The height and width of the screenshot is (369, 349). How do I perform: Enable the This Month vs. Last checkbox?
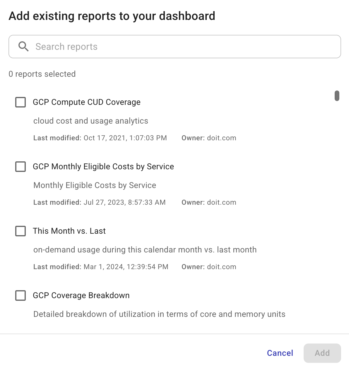pyautogui.click(x=20, y=231)
